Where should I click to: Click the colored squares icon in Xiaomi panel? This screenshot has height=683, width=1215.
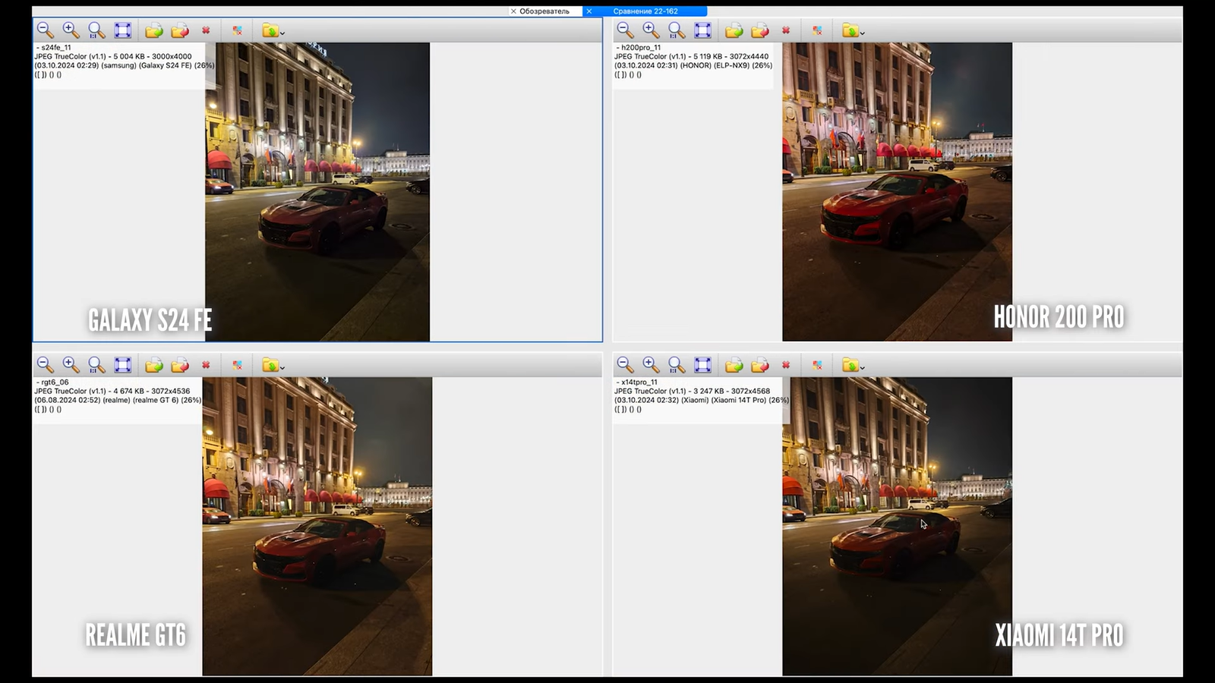[x=817, y=365]
